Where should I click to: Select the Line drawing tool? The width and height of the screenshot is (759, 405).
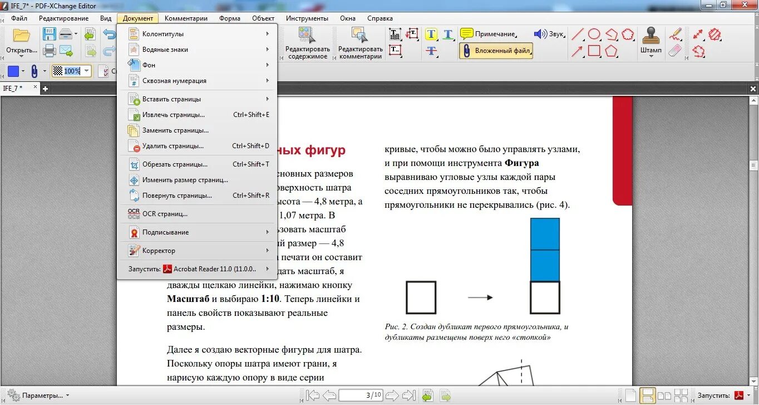(x=578, y=35)
